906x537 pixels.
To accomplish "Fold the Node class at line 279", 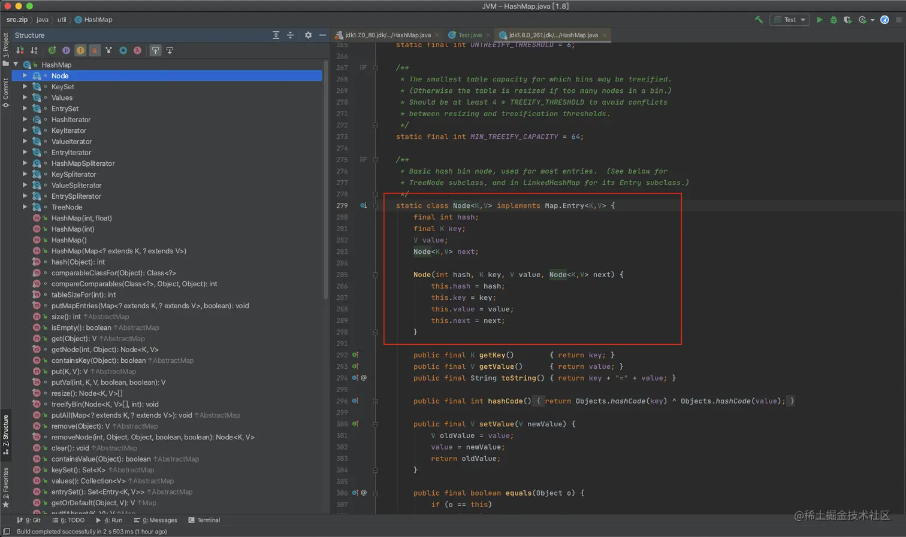I will pyautogui.click(x=375, y=205).
